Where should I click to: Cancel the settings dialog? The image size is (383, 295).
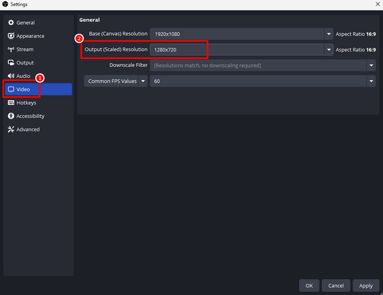[x=336, y=286]
